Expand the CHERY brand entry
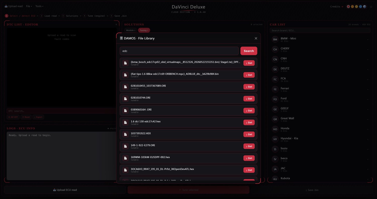377x199 pixels. coord(320,49)
